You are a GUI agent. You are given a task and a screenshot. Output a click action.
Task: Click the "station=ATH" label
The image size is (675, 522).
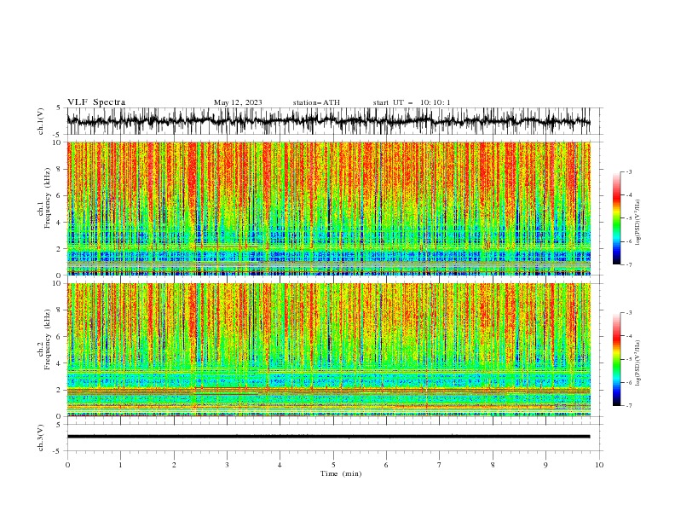(x=316, y=102)
